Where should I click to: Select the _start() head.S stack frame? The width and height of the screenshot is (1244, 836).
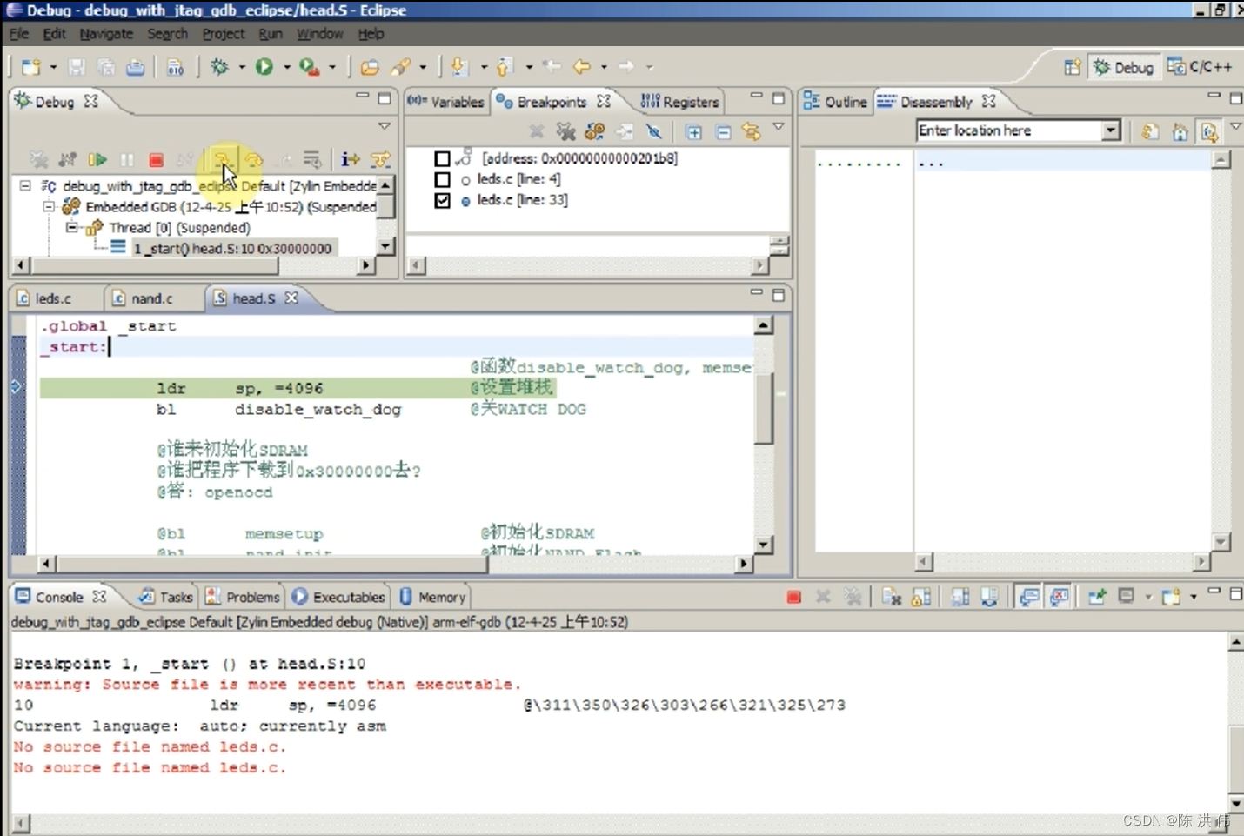tap(231, 249)
